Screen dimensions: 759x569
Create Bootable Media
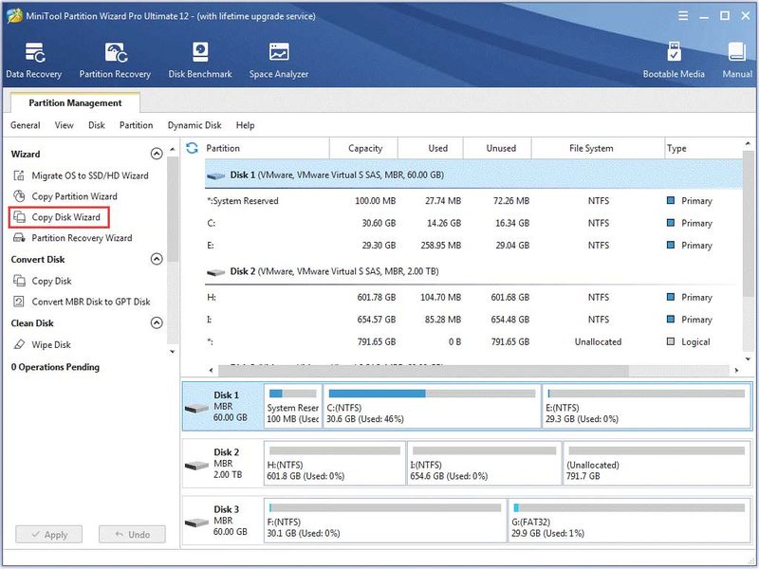(674, 61)
